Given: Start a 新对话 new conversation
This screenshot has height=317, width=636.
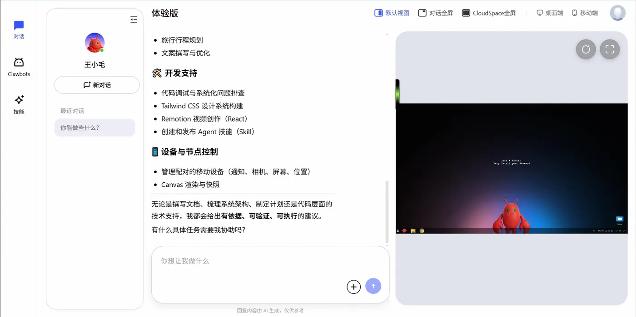Looking at the screenshot, I should (x=97, y=85).
